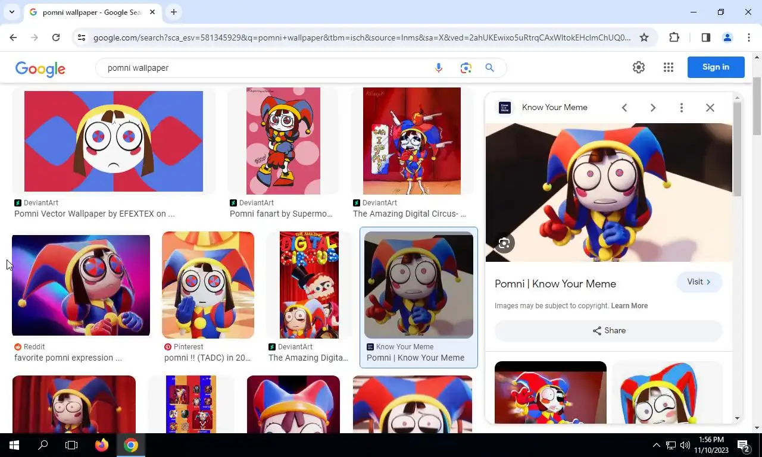Click the favorite pomni expression caption
This screenshot has width=762, height=457.
click(68, 358)
